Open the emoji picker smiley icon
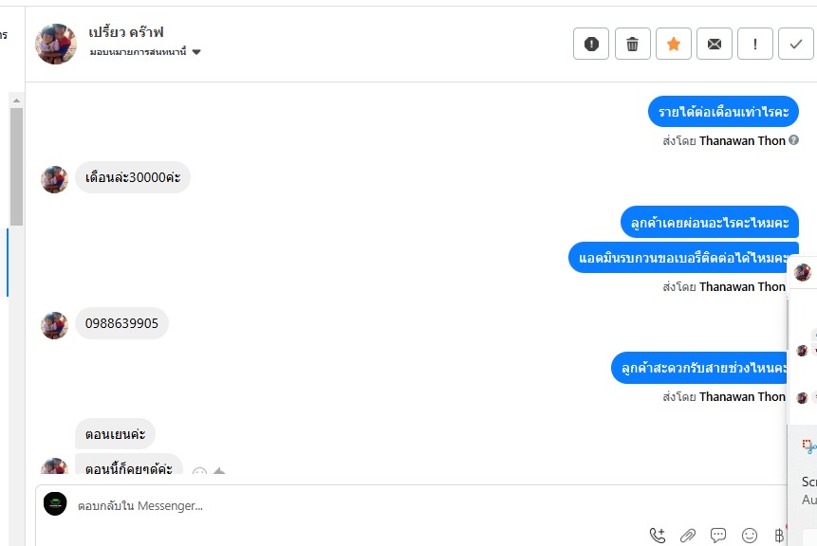The width and height of the screenshot is (817, 546). click(x=750, y=535)
